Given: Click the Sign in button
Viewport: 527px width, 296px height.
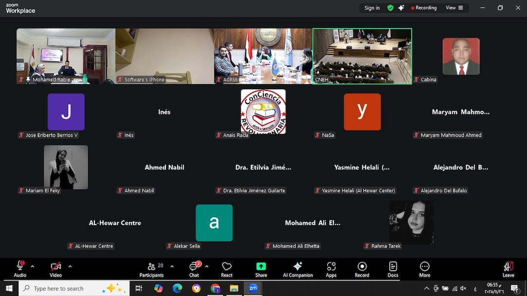Looking at the screenshot, I should pos(372,8).
